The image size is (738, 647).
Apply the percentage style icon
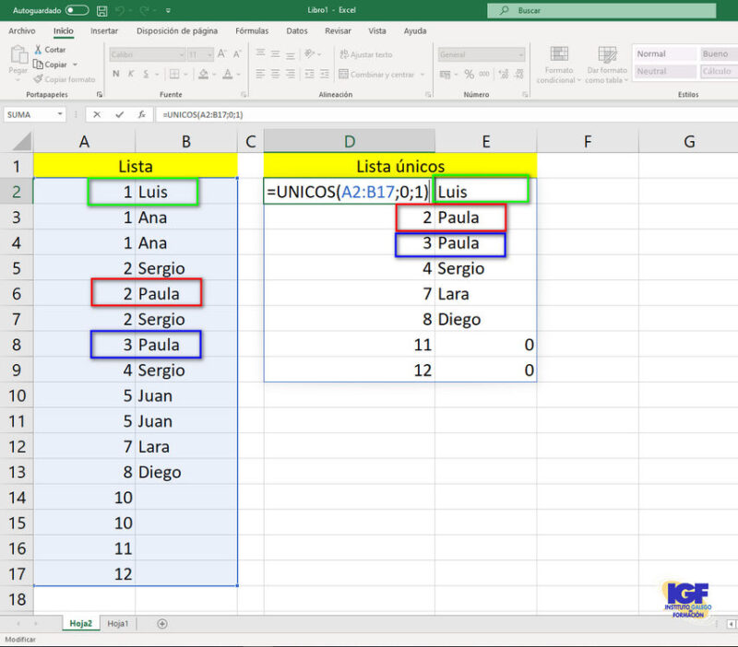coord(467,76)
